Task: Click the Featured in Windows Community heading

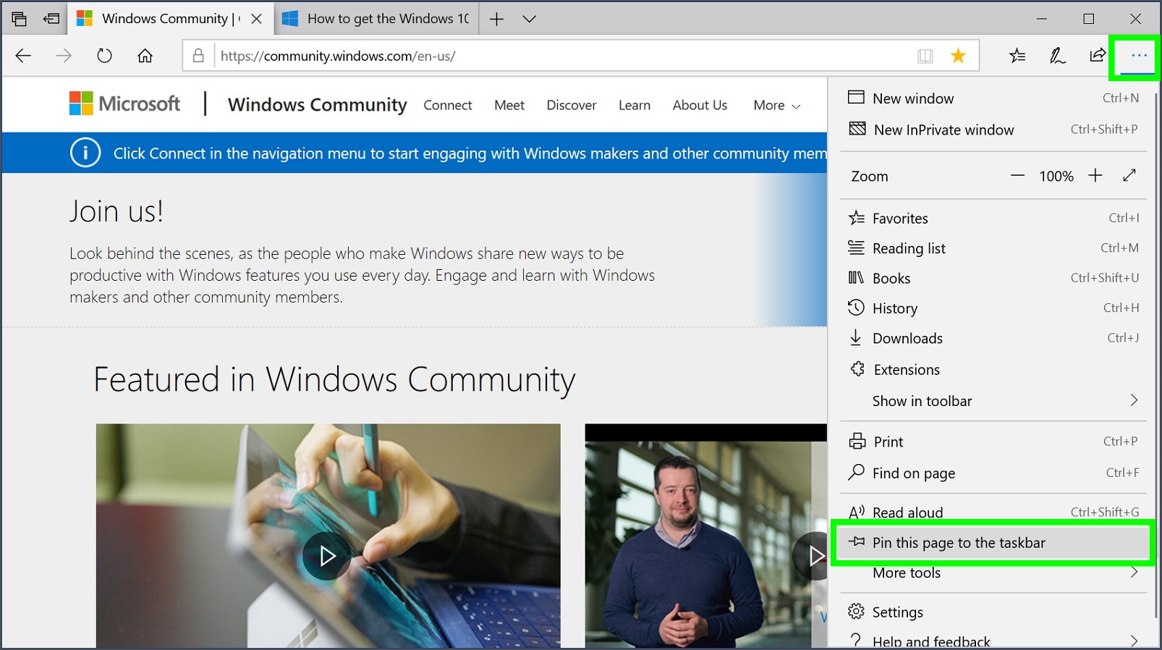Action: click(334, 380)
